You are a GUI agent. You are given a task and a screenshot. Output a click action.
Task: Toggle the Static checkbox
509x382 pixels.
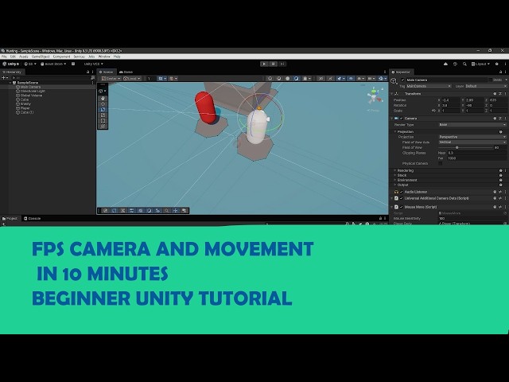pos(490,80)
